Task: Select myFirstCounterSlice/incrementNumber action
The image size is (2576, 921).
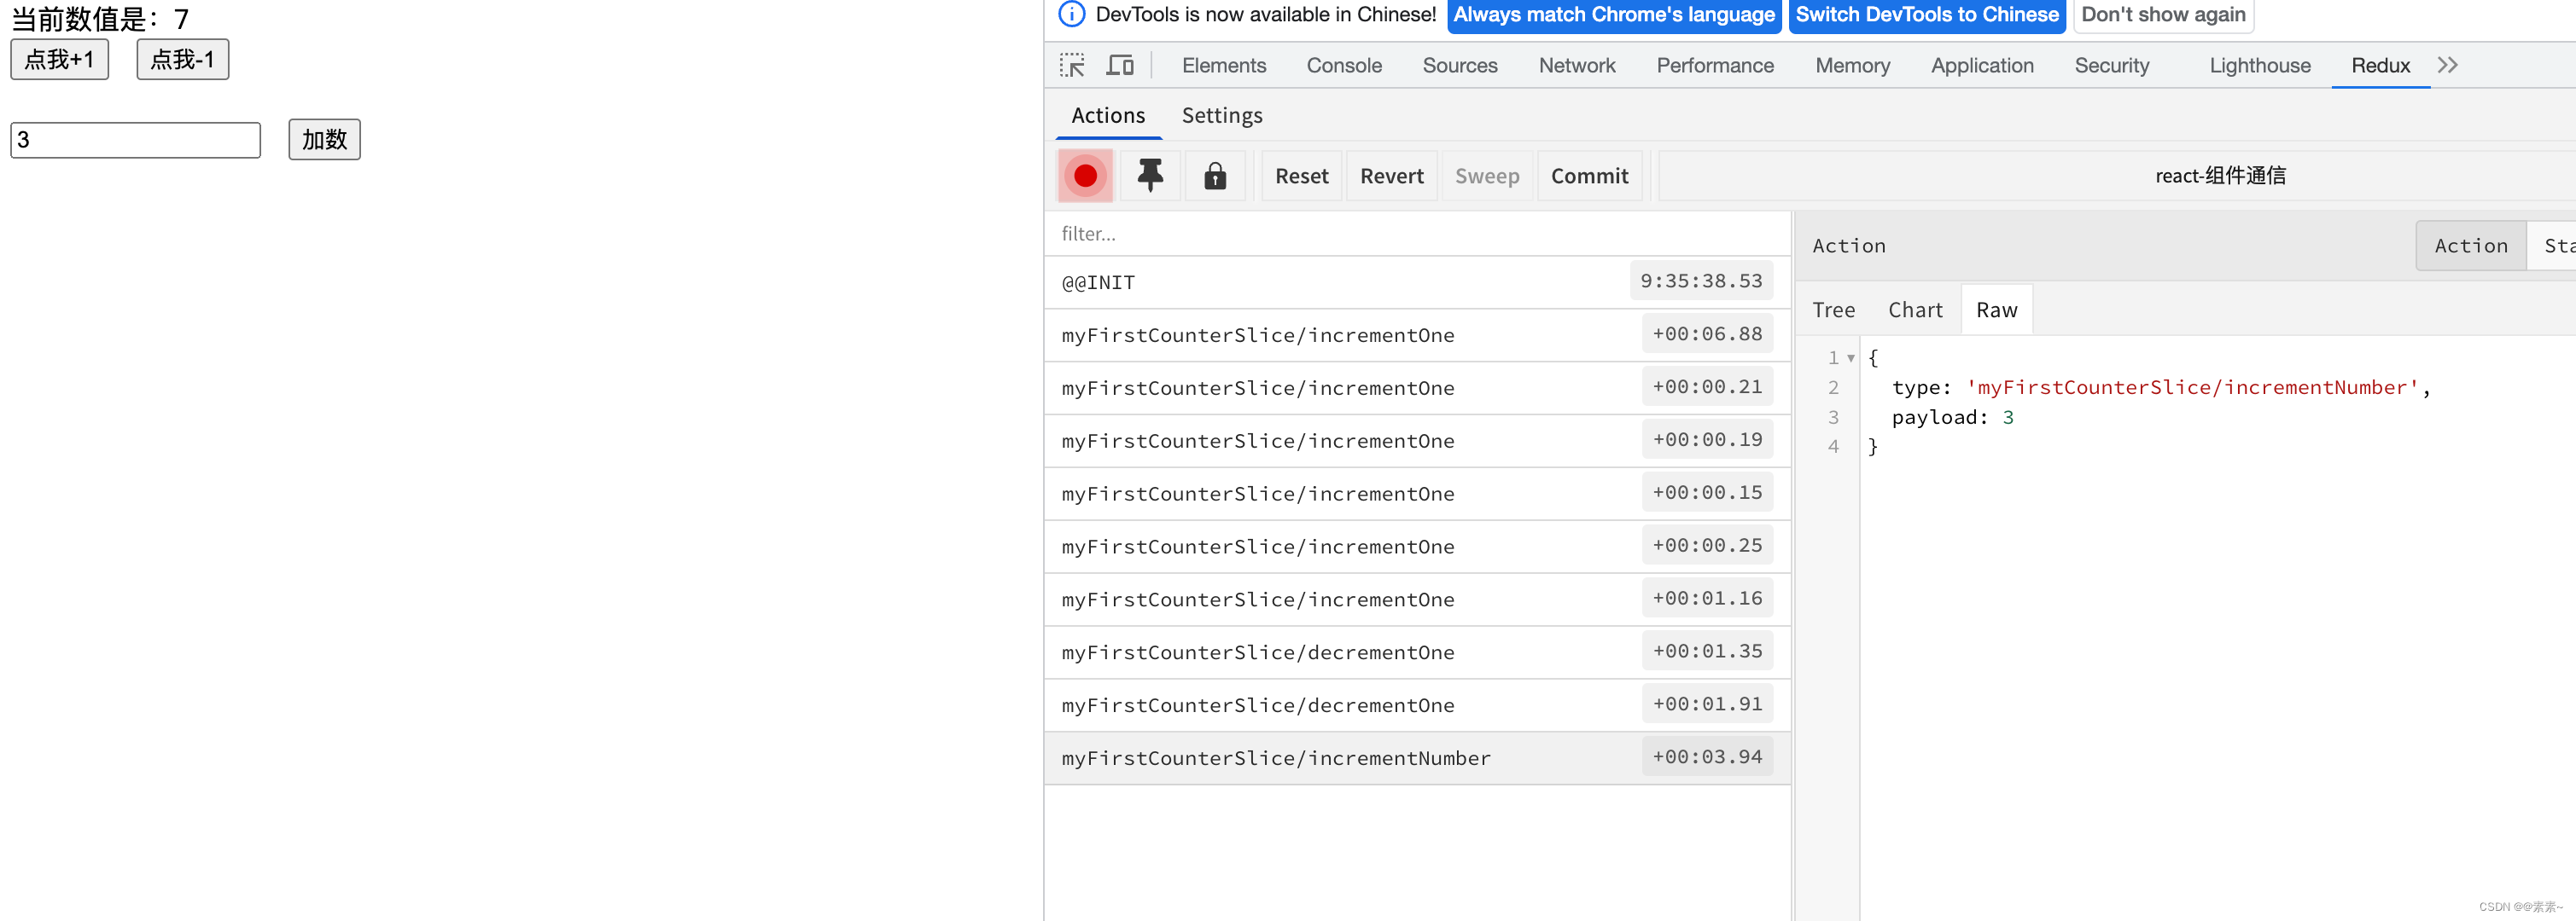Action: (1275, 756)
